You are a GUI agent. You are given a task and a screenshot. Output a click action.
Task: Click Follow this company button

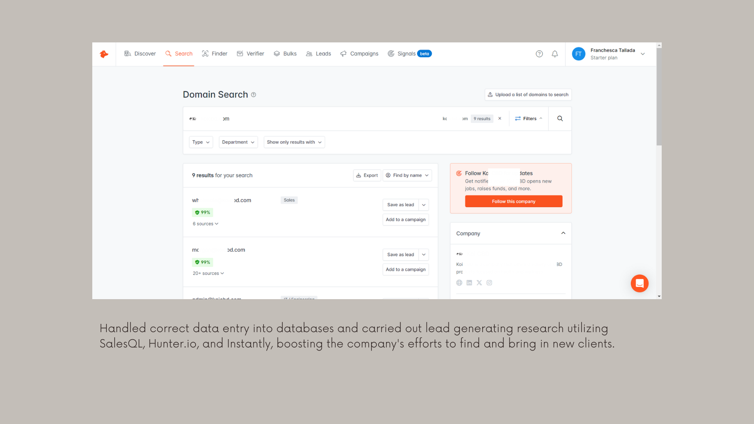click(x=513, y=201)
